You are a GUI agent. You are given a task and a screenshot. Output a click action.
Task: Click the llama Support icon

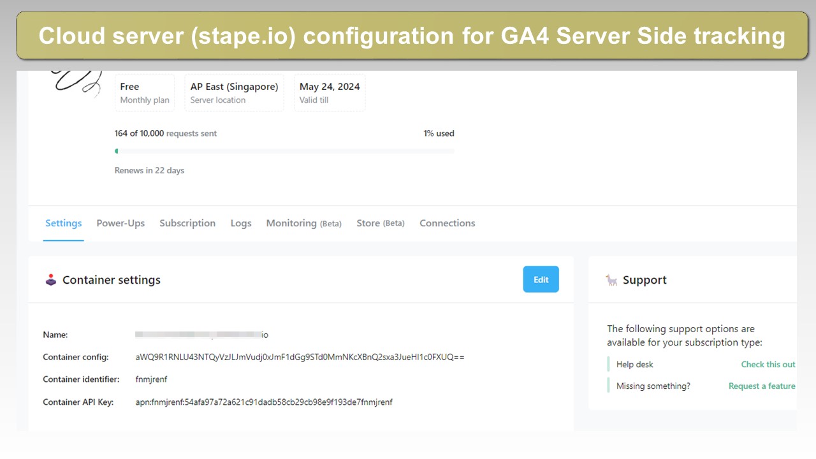[x=611, y=280]
